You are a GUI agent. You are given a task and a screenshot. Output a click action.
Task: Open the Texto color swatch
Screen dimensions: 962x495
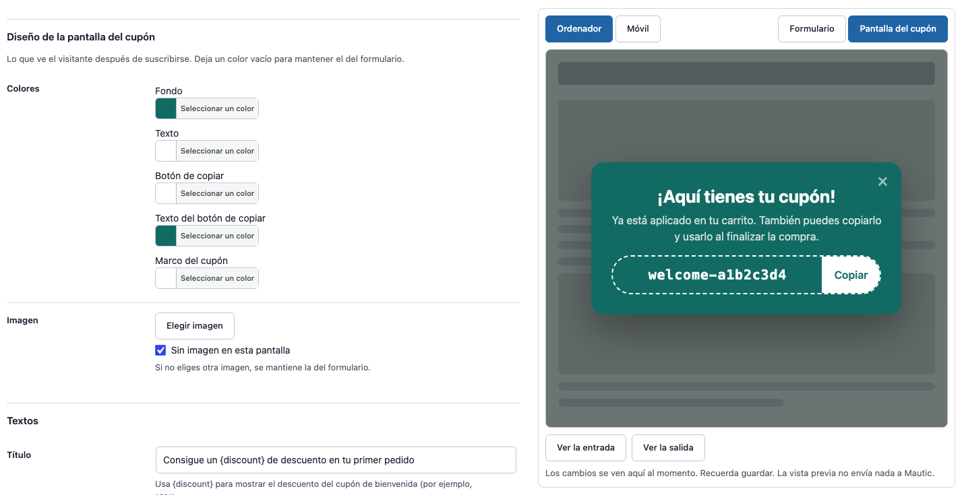pos(166,151)
